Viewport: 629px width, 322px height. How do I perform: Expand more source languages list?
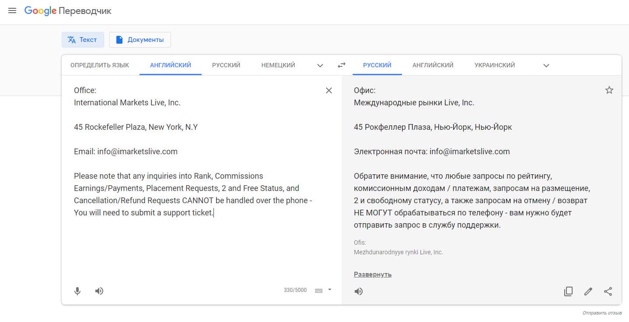click(x=320, y=66)
